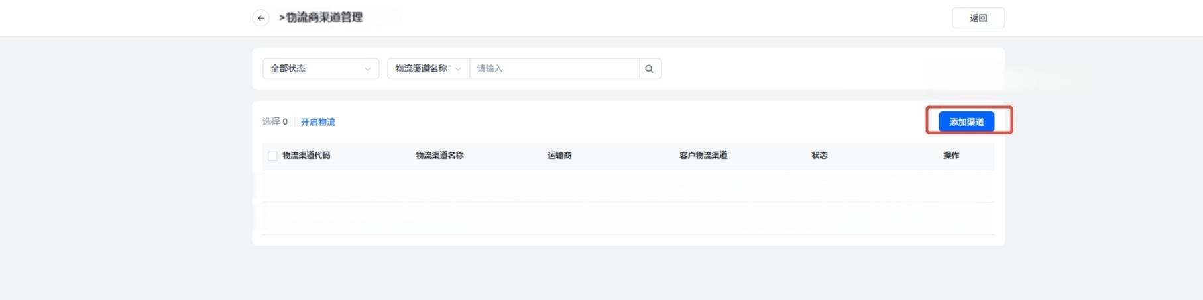Click the first empty table row

[628, 186]
